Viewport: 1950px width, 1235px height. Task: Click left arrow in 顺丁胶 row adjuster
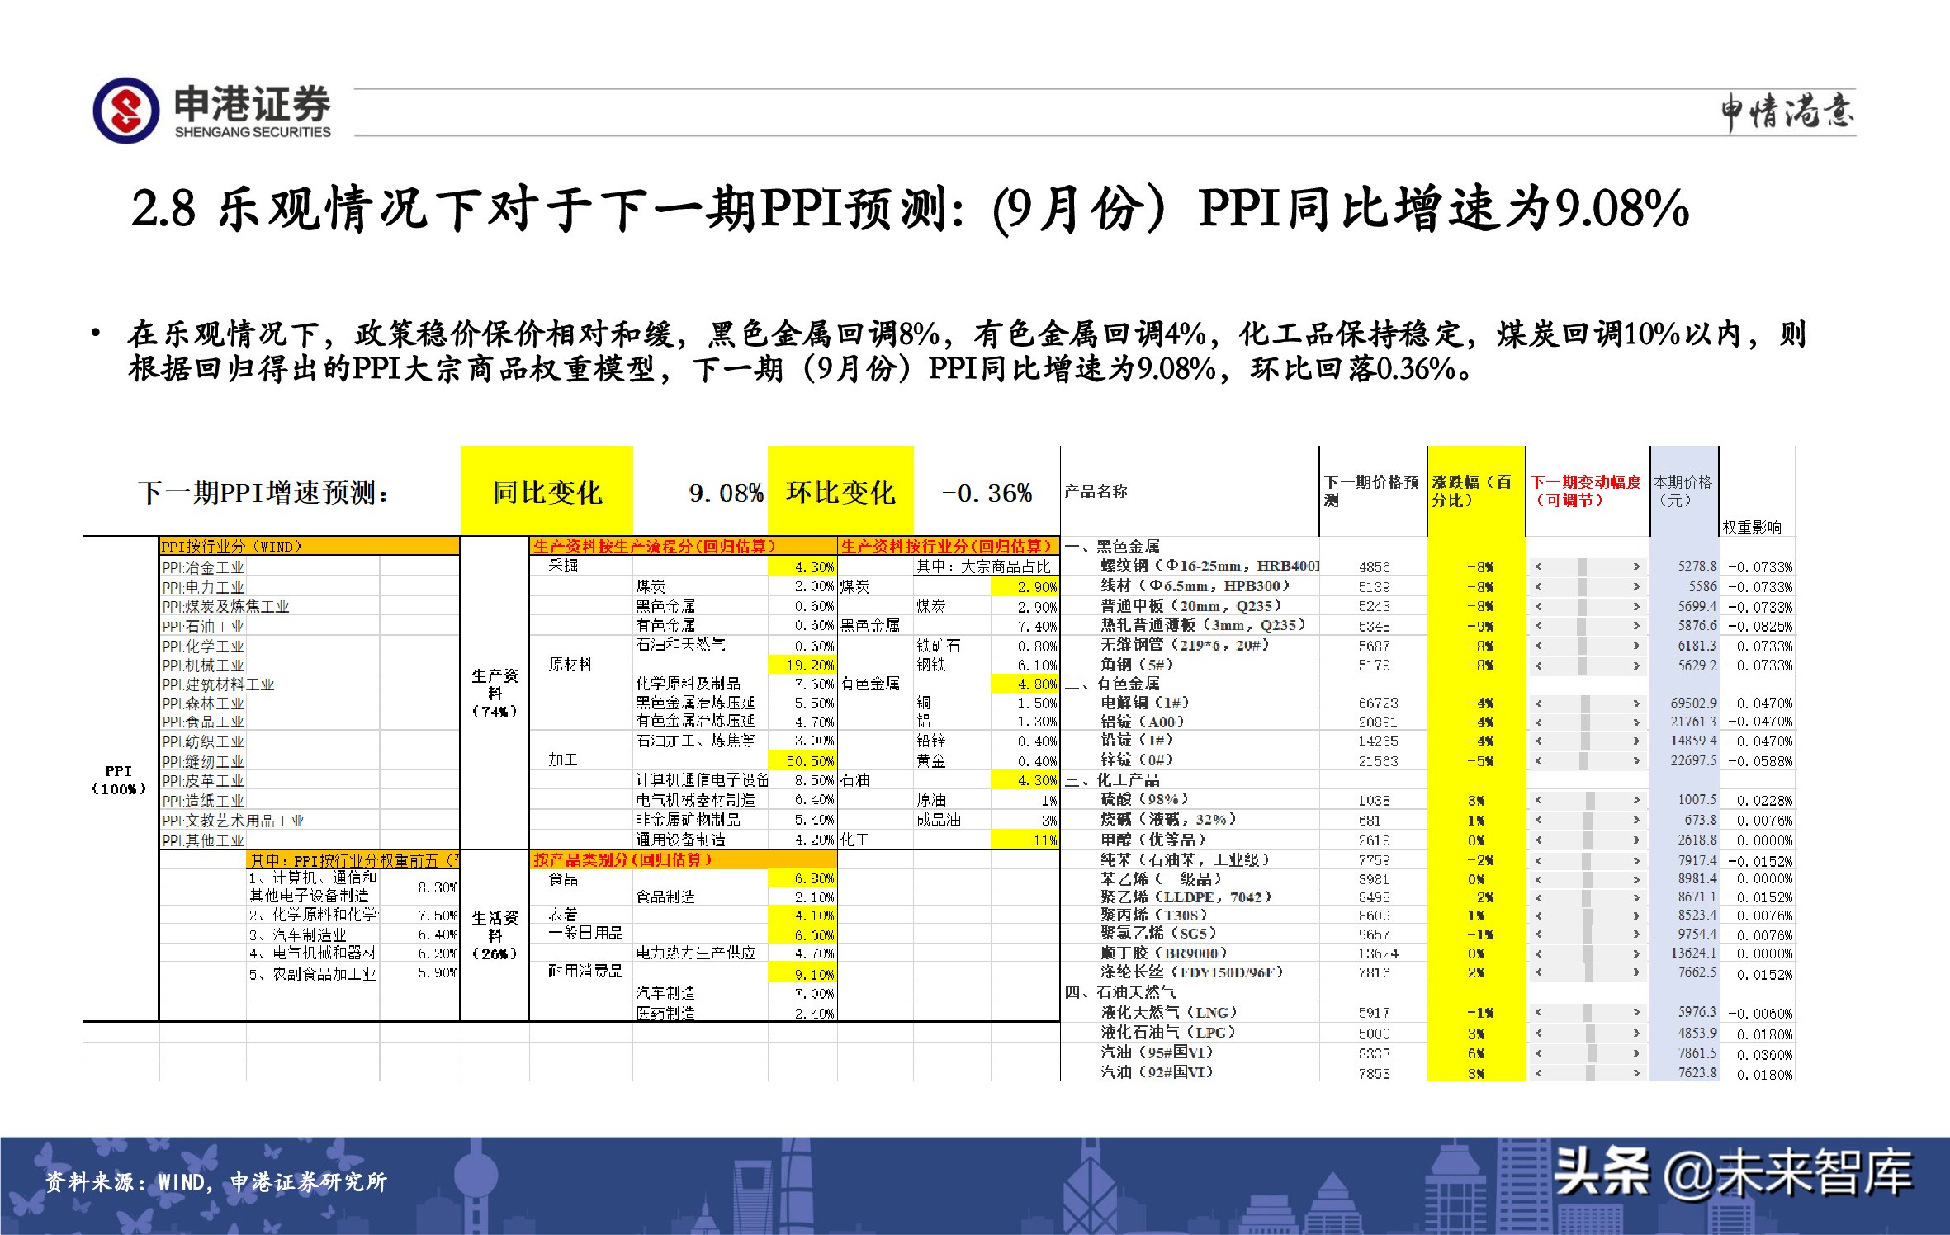click(1539, 953)
